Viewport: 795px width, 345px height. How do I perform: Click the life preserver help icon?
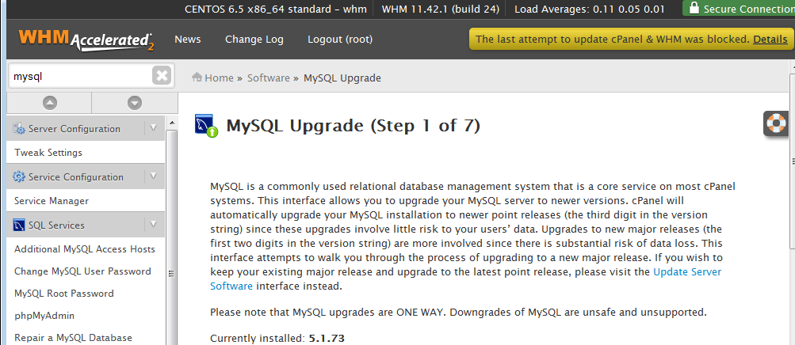click(776, 123)
